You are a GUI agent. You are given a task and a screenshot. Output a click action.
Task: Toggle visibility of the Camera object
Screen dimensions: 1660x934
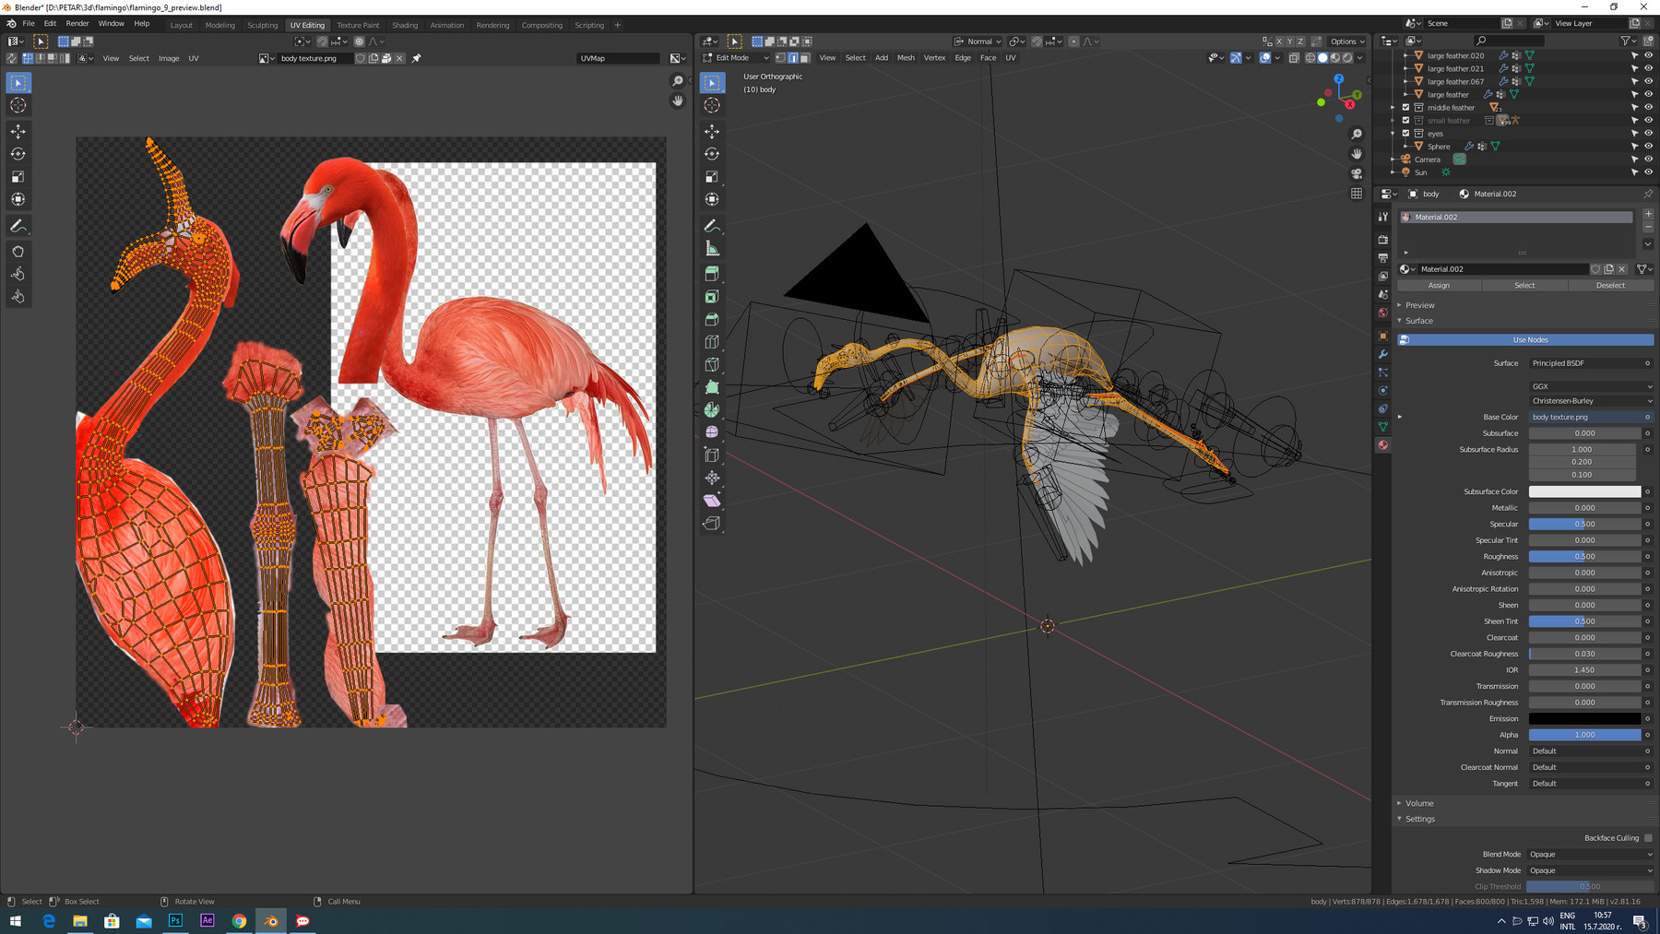coord(1649,159)
